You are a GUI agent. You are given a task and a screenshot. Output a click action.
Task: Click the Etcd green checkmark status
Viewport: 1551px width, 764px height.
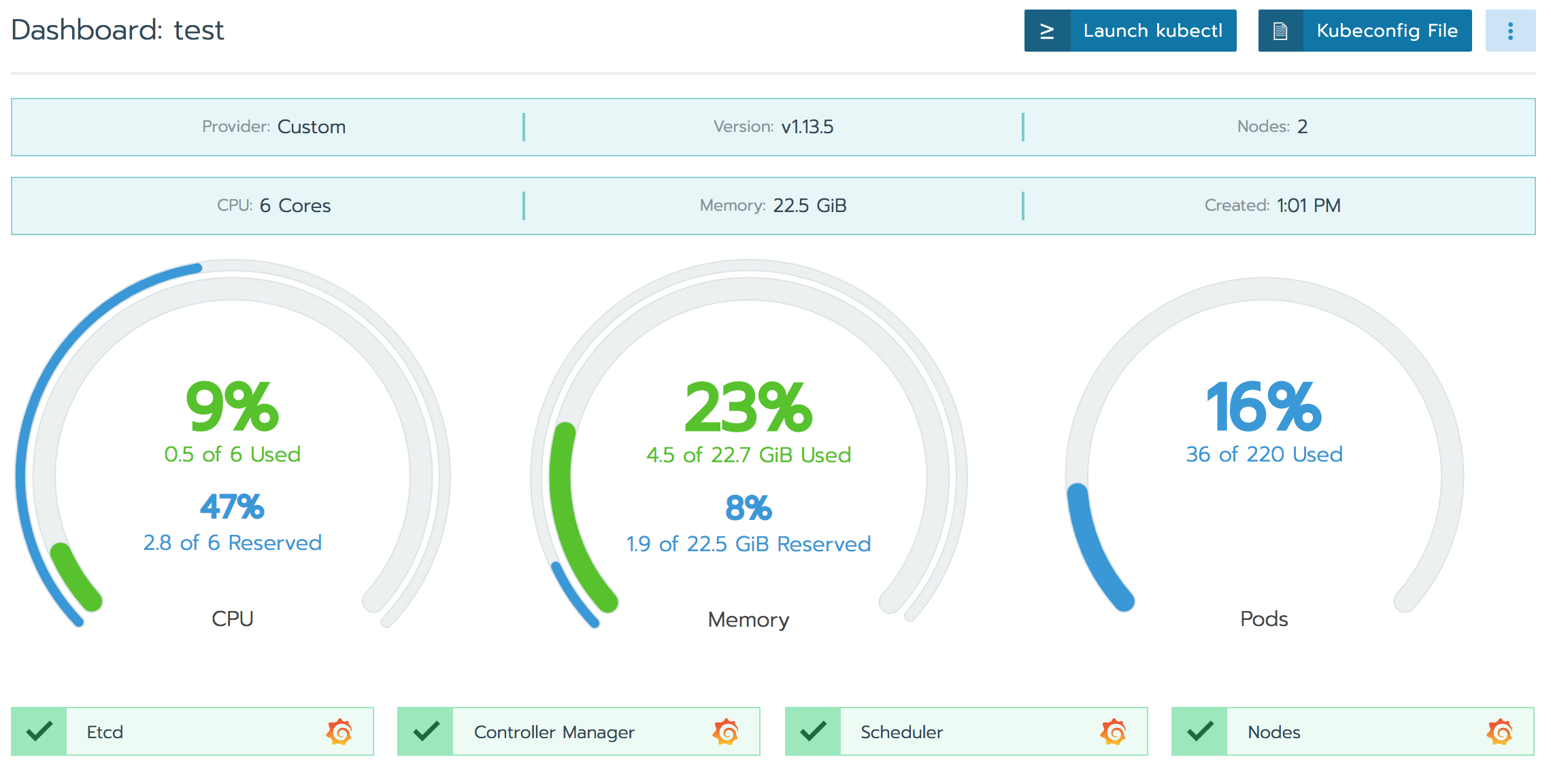39,732
